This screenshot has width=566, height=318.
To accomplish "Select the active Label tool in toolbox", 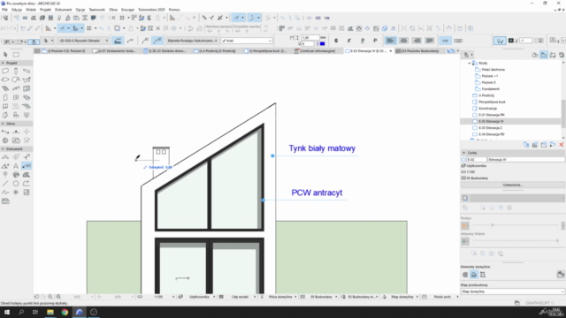I will [x=27, y=166].
